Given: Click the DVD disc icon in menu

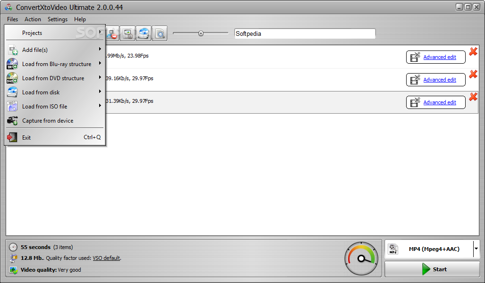Looking at the screenshot, I should click(12, 78).
